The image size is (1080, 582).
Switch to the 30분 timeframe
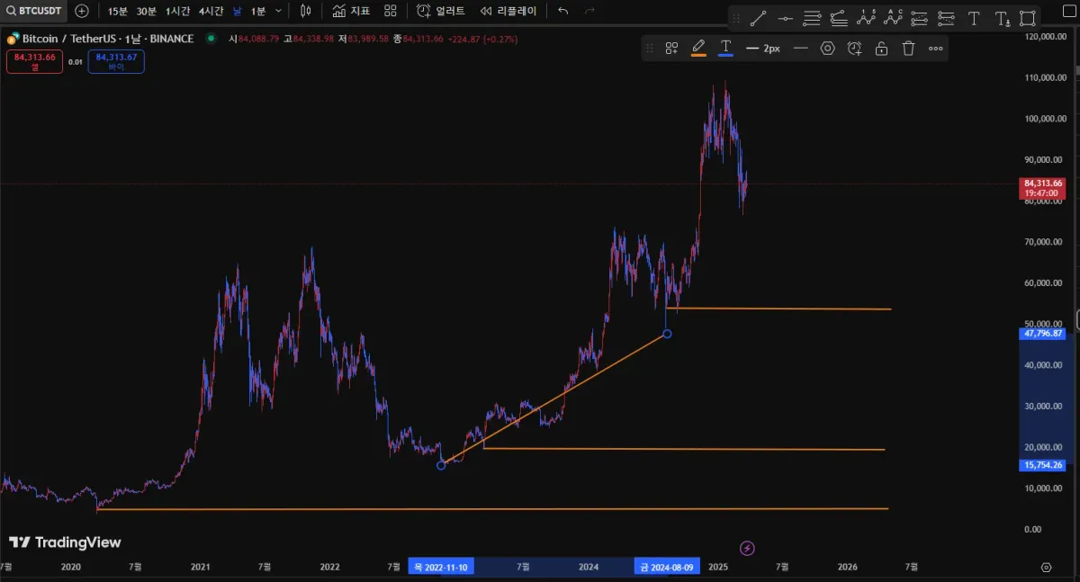coord(147,11)
